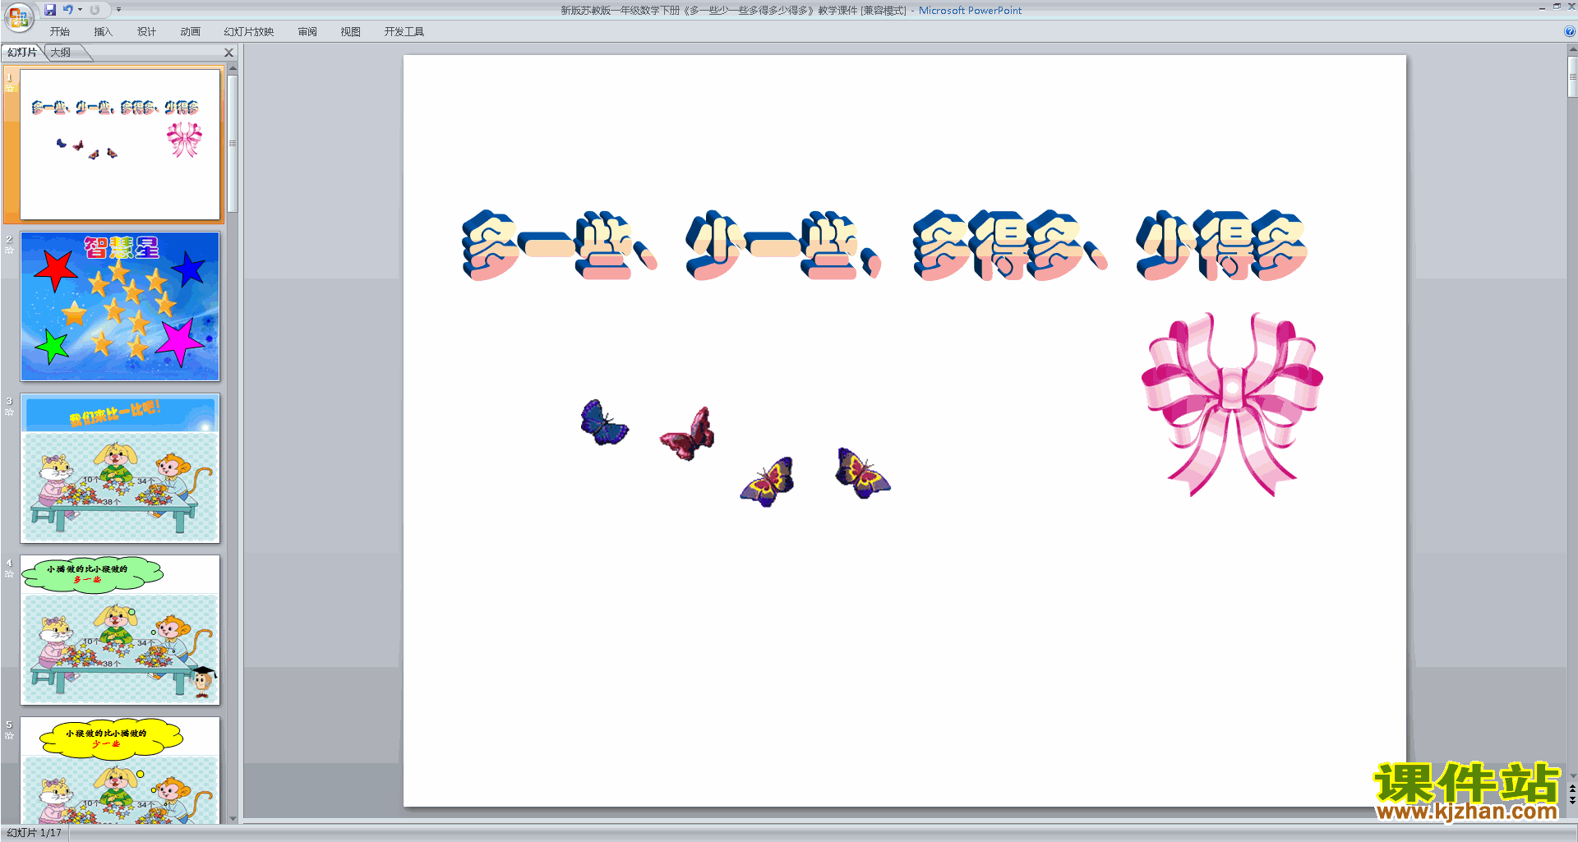Viewport: 1578px width, 842px height.
Task: Click the Undo arrow icon
Action: point(68,10)
